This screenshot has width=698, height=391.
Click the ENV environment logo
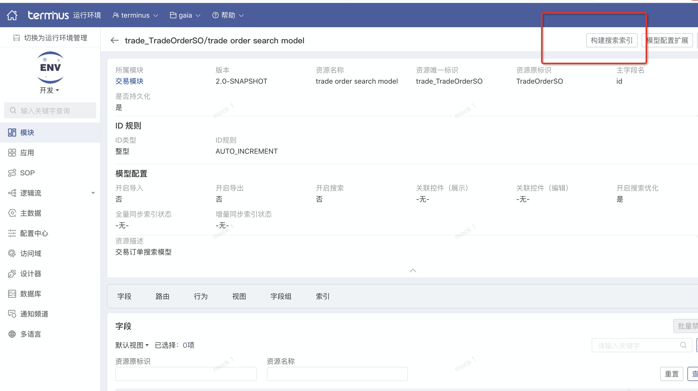coord(50,67)
